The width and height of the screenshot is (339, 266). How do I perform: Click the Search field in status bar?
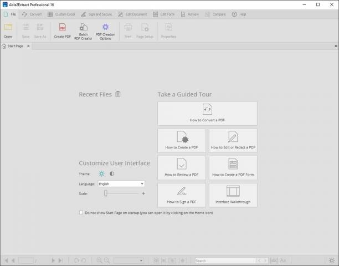coord(225,260)
